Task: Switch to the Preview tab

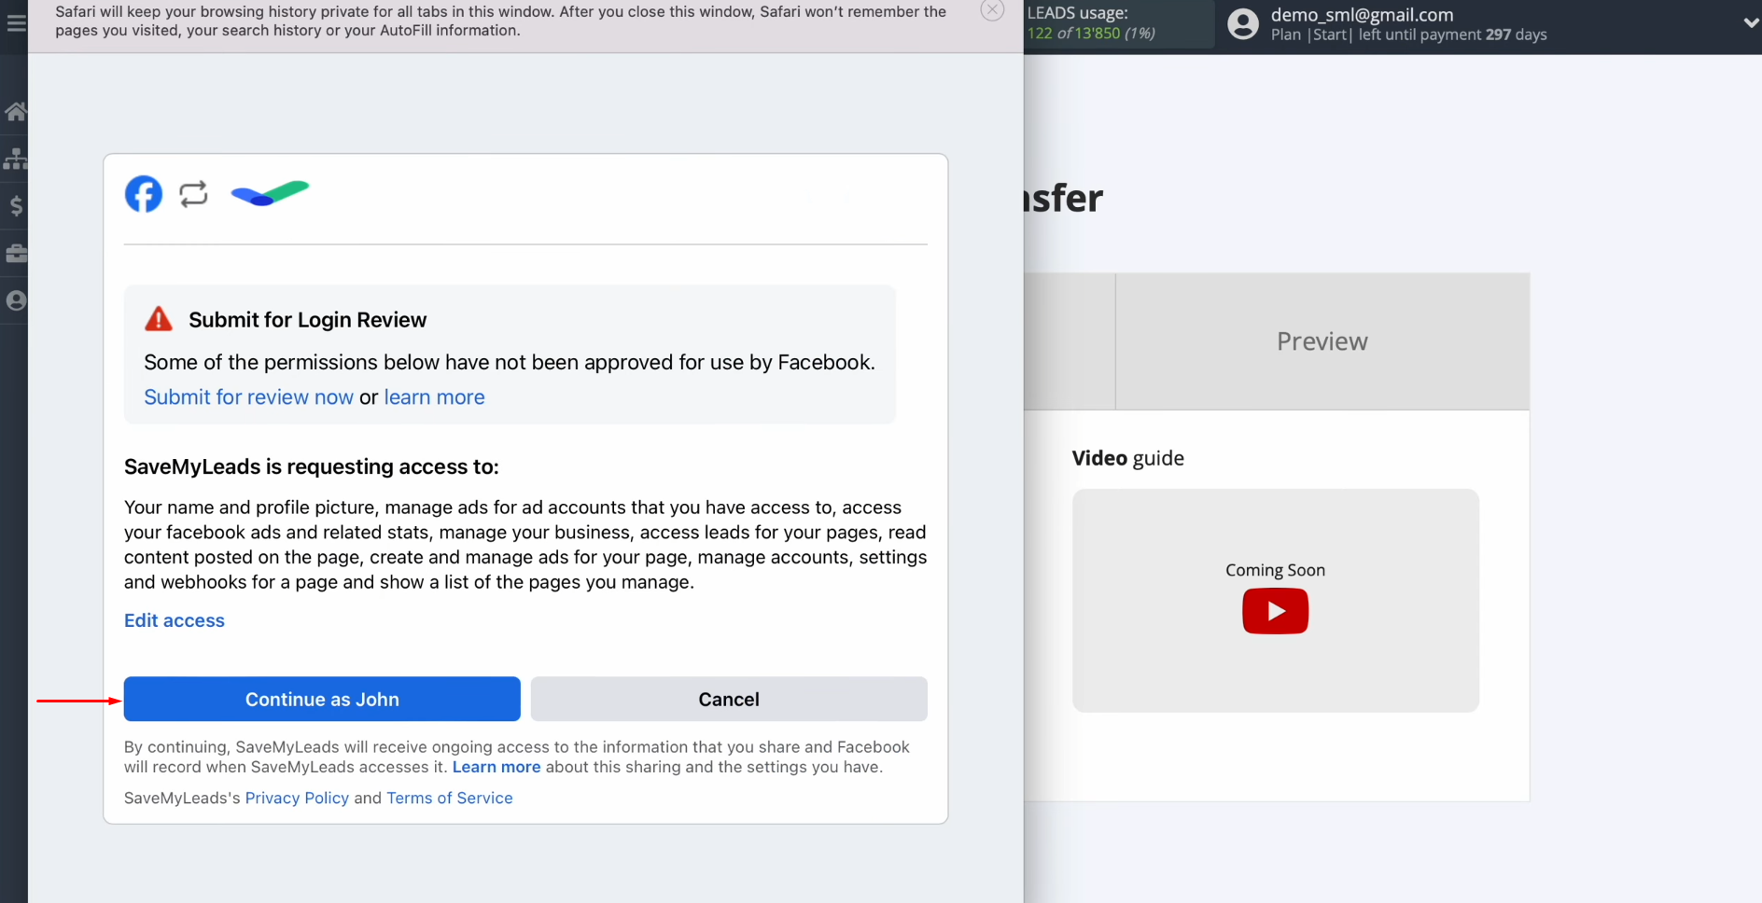Action: tap(1322, 341)
